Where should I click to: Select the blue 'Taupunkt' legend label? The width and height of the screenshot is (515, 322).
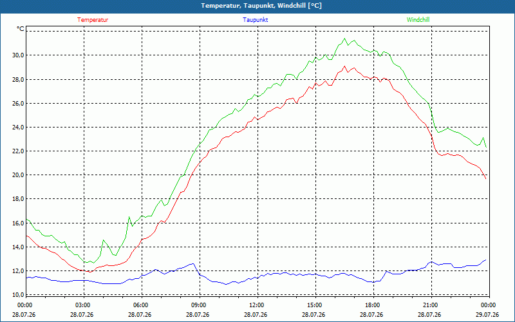click(x=255, y=20)
